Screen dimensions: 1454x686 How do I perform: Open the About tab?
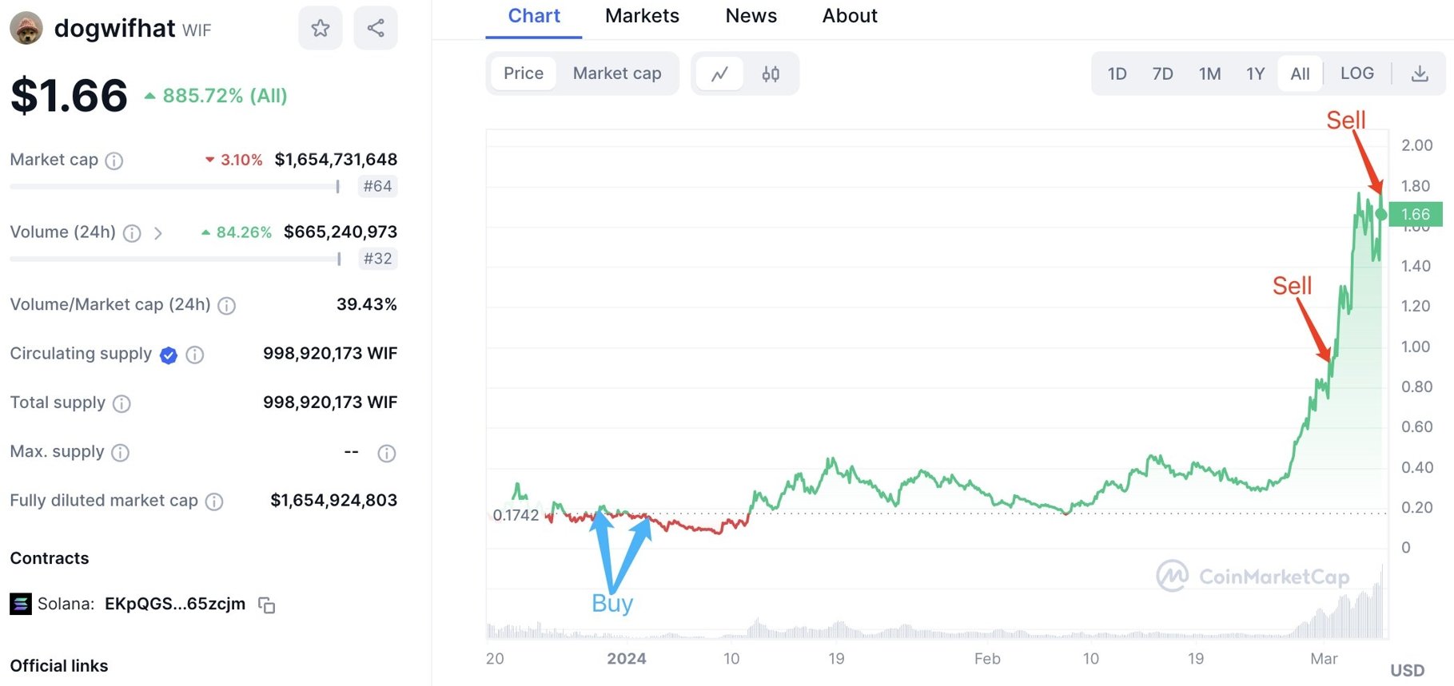[849, 16]
